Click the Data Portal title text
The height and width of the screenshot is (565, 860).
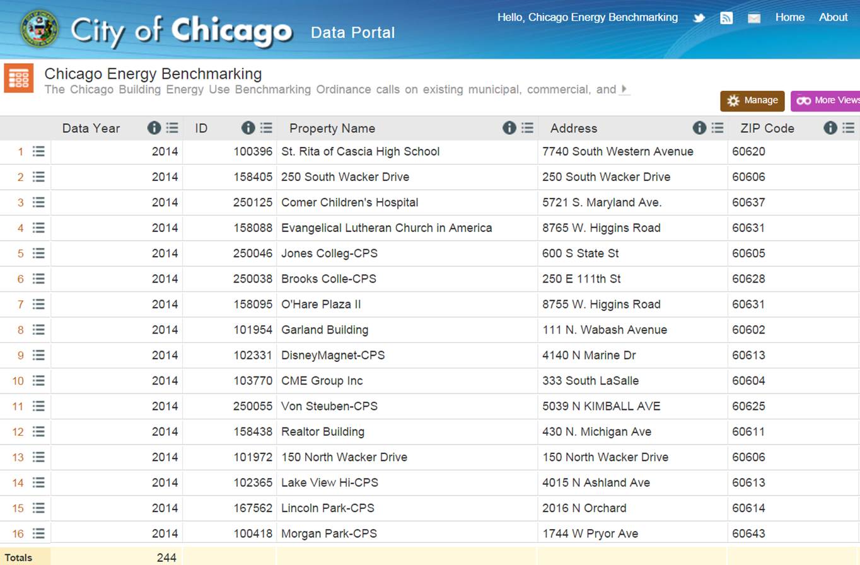pyautogui.click(x=352, y=33)
